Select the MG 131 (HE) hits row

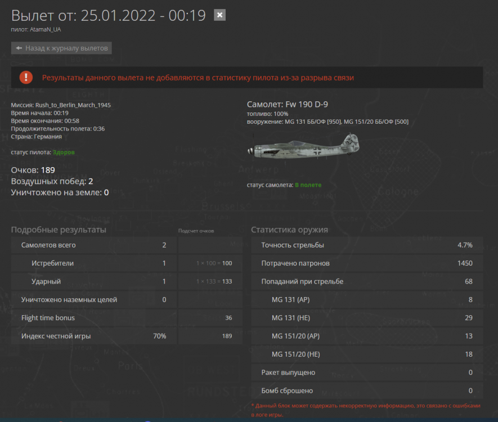(367, 318)
